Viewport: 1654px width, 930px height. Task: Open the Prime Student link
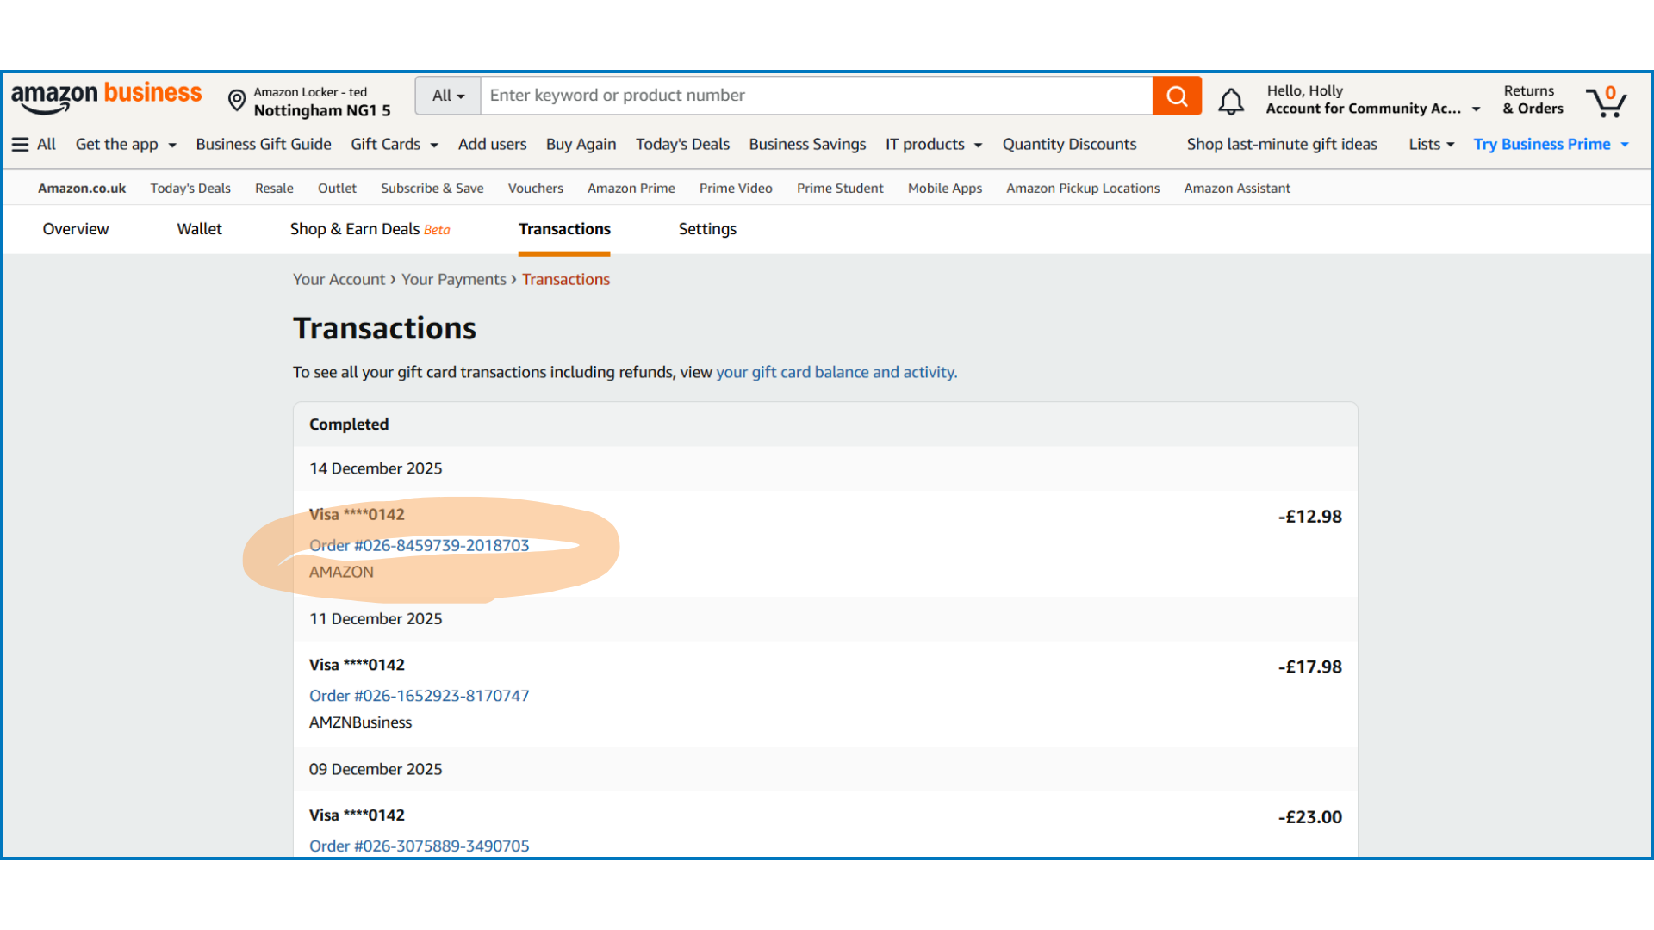pyautogui.click(x=840, y=188)
